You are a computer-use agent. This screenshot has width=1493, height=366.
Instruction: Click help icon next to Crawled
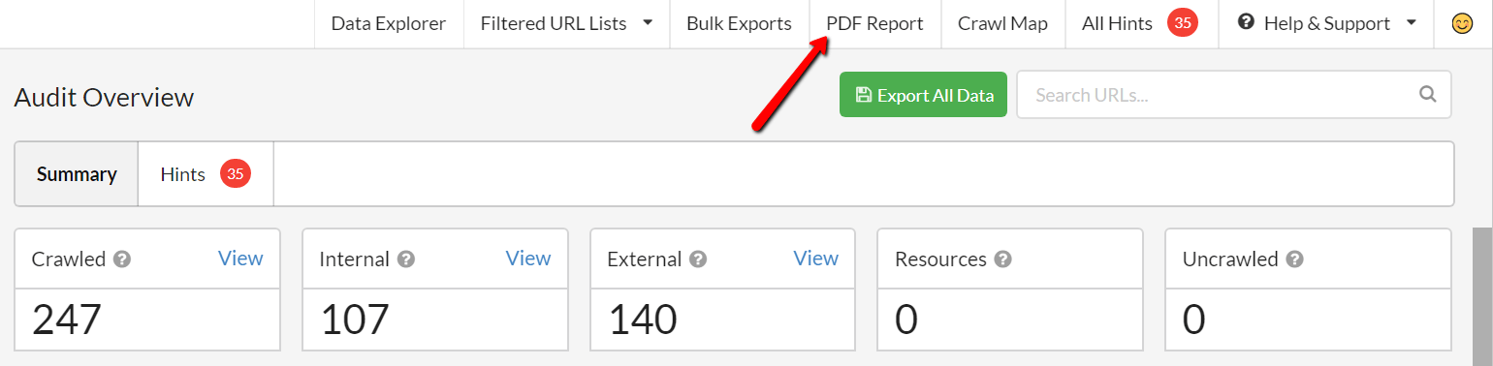pos(122,259)
